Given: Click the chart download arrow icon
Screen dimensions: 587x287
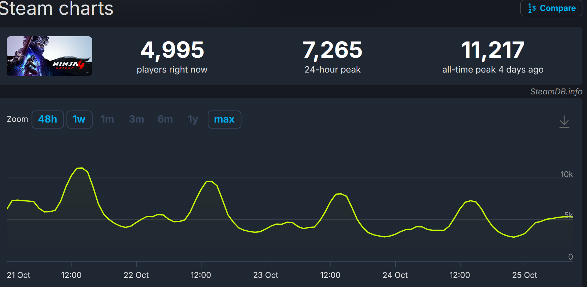Looking at the screenshot, I should pyautogui.click(x=564, y=121).
